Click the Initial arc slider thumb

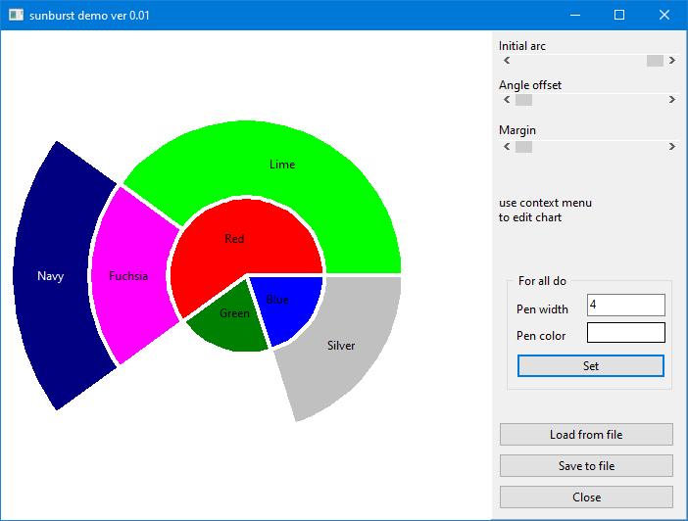(655, 61)
